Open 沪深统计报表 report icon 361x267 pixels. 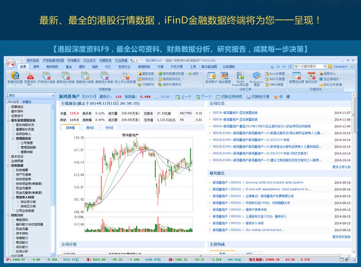tap(46, 78)
